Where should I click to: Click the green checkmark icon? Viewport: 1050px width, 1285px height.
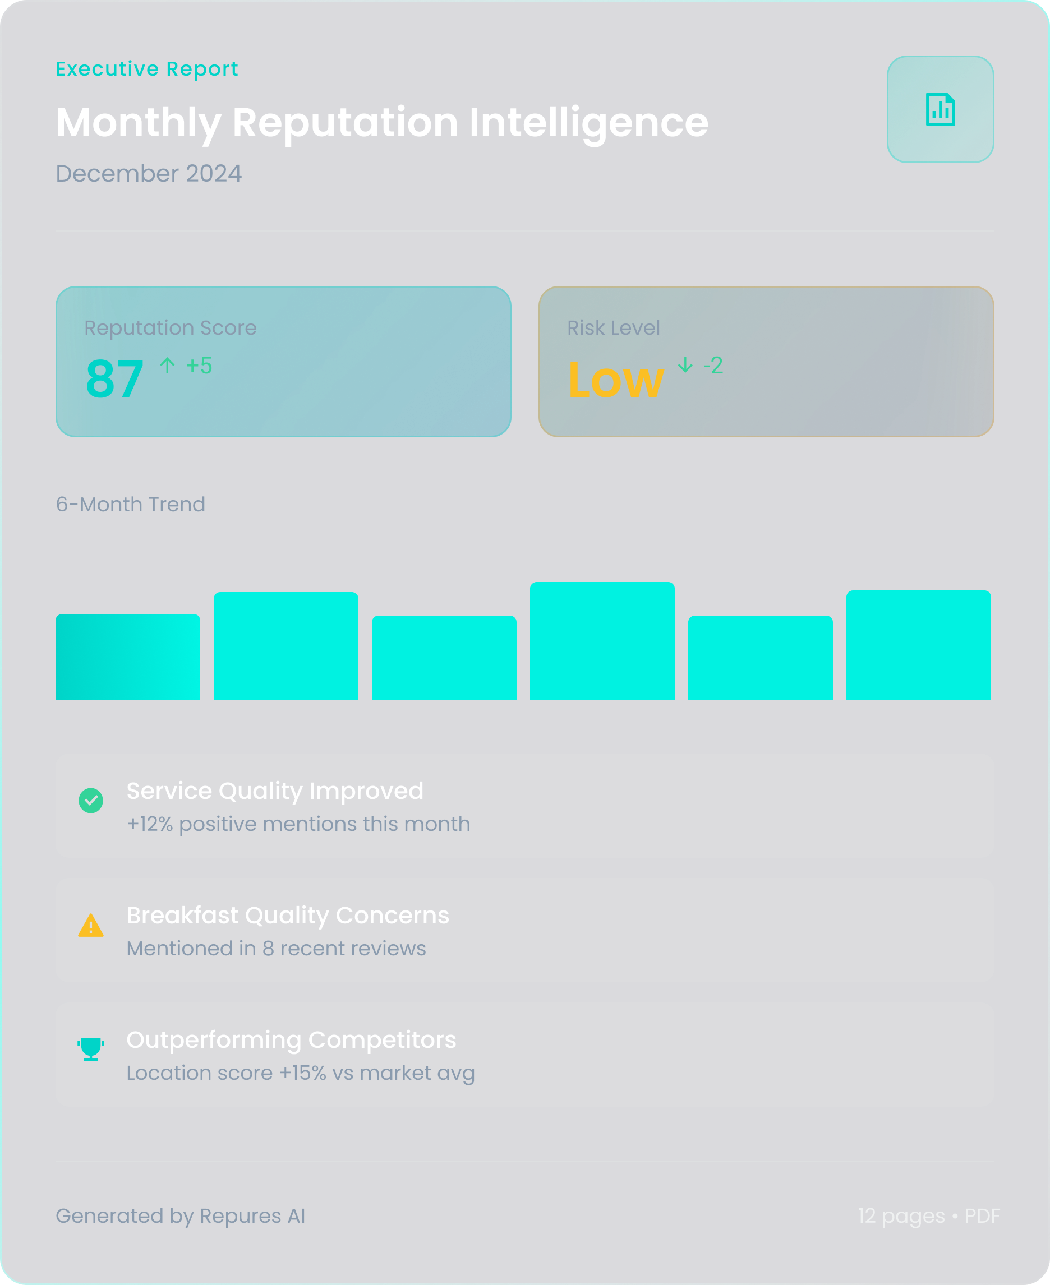pos(91,800)
